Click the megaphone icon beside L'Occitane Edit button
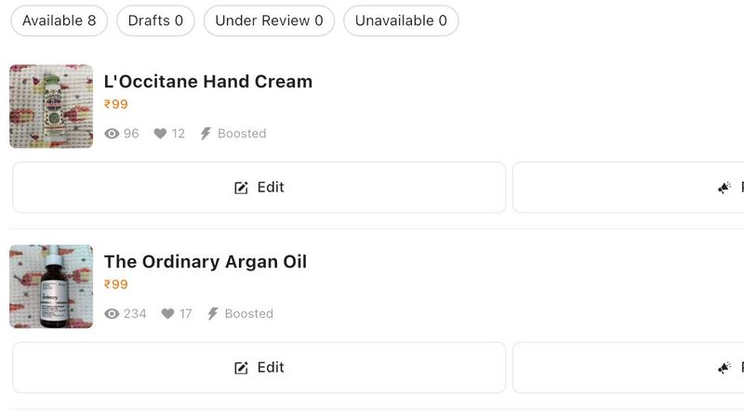Image resolution: width=744 pixels, height=418 pixels. pos(724,188)
